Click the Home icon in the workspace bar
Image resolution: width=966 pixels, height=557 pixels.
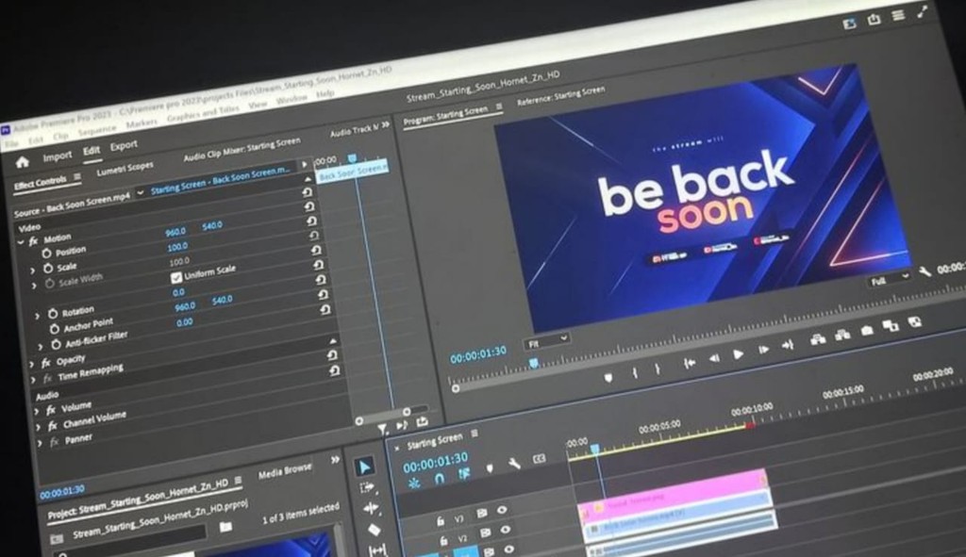[23, 162]
